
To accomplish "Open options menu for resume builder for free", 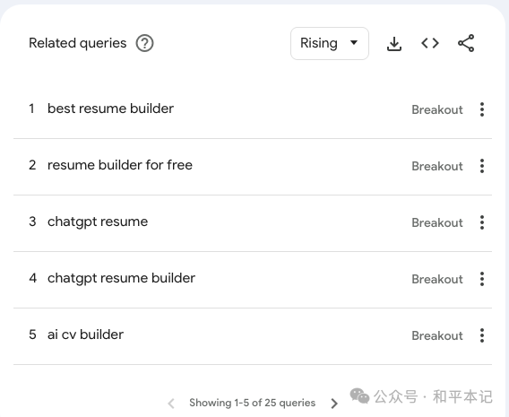I will (482, 166).
